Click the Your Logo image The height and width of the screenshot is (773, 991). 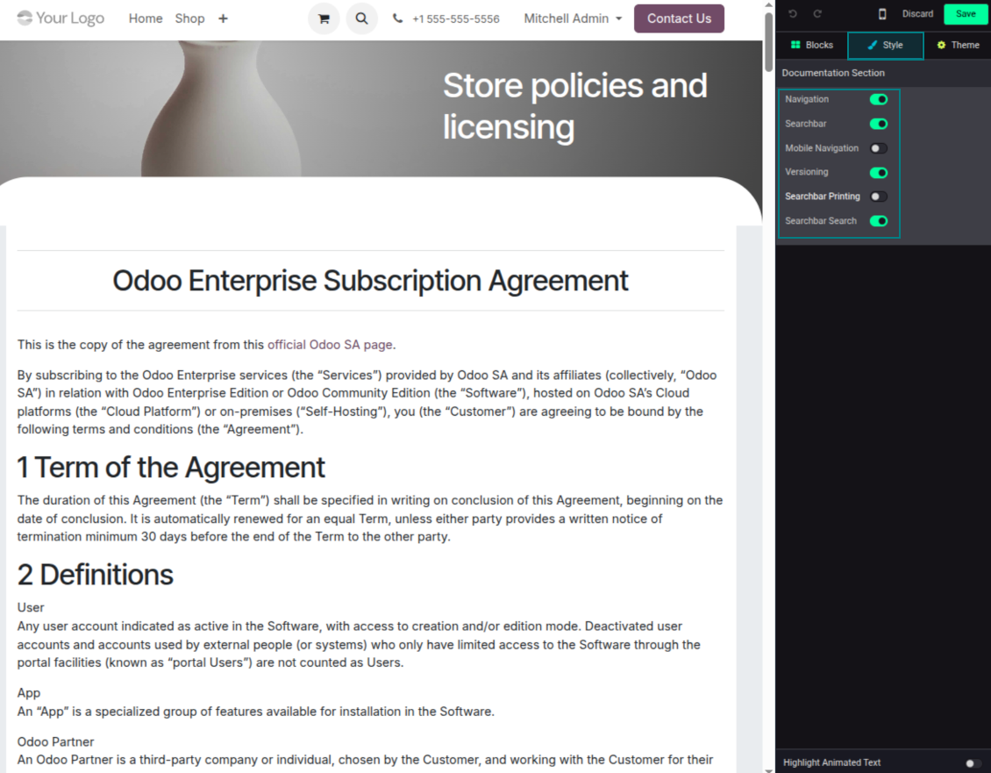pyautogui.click(x=61, y=18)
